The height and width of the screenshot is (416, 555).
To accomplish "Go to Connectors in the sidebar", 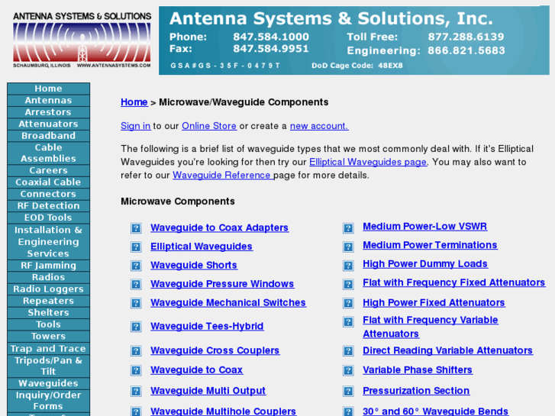I will coord(49,194).
